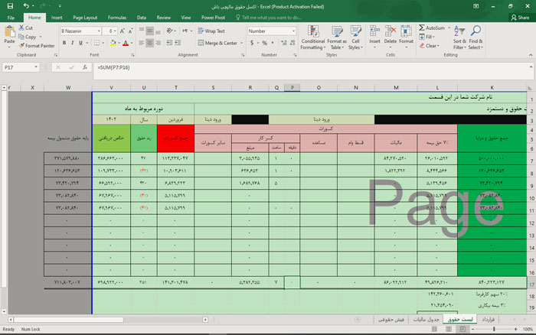This screenshot has height=335, width=536.
Task: Toggle align right
Action: 158,43
